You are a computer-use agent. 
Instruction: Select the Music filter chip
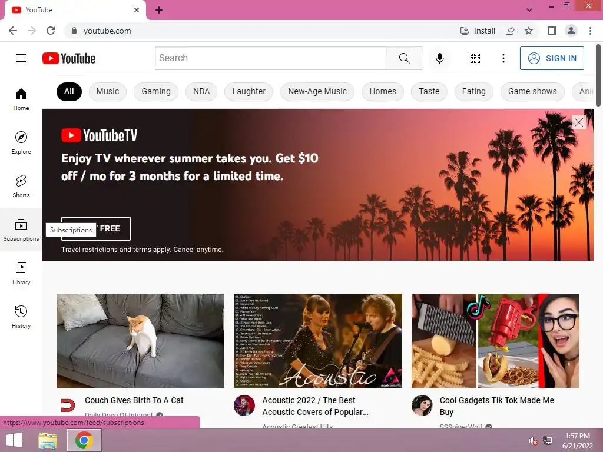(108, 91)
